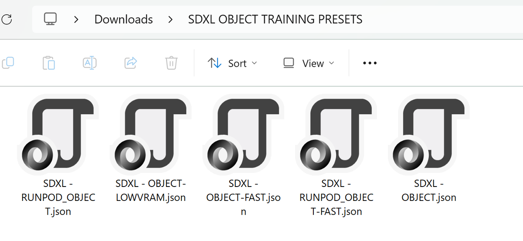Click the Paste clipboard icon
The image size is (523, 241).
click(49, 63)
